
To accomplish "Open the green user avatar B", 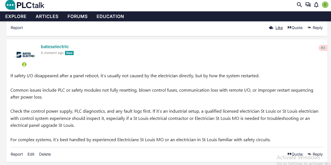I will 325,5.
